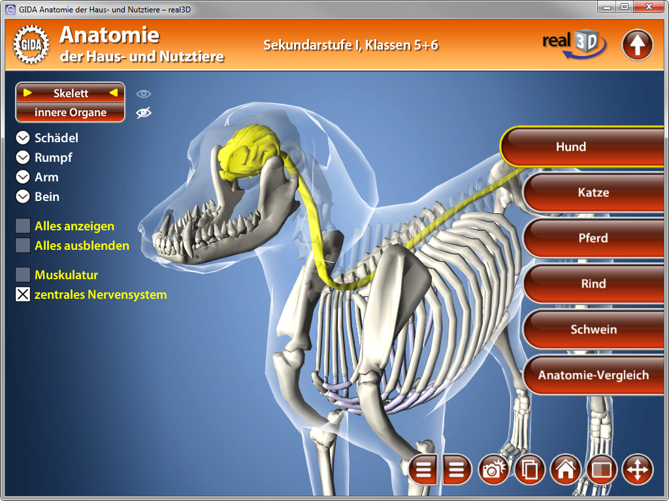Click the innere Organe button
Screen dimensions: 669x501
point(71,113)
